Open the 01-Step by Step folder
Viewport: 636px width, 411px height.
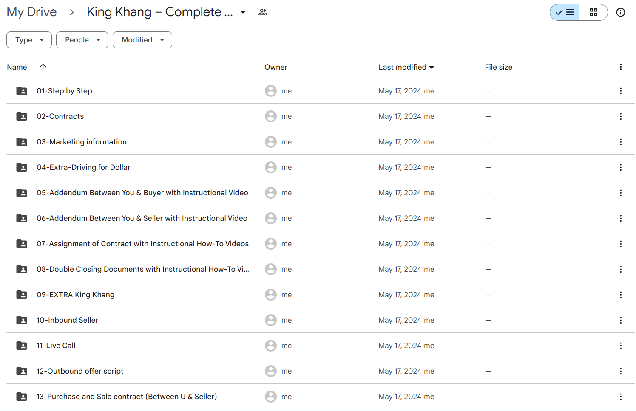pyautogui.click(x=64, y=91)
